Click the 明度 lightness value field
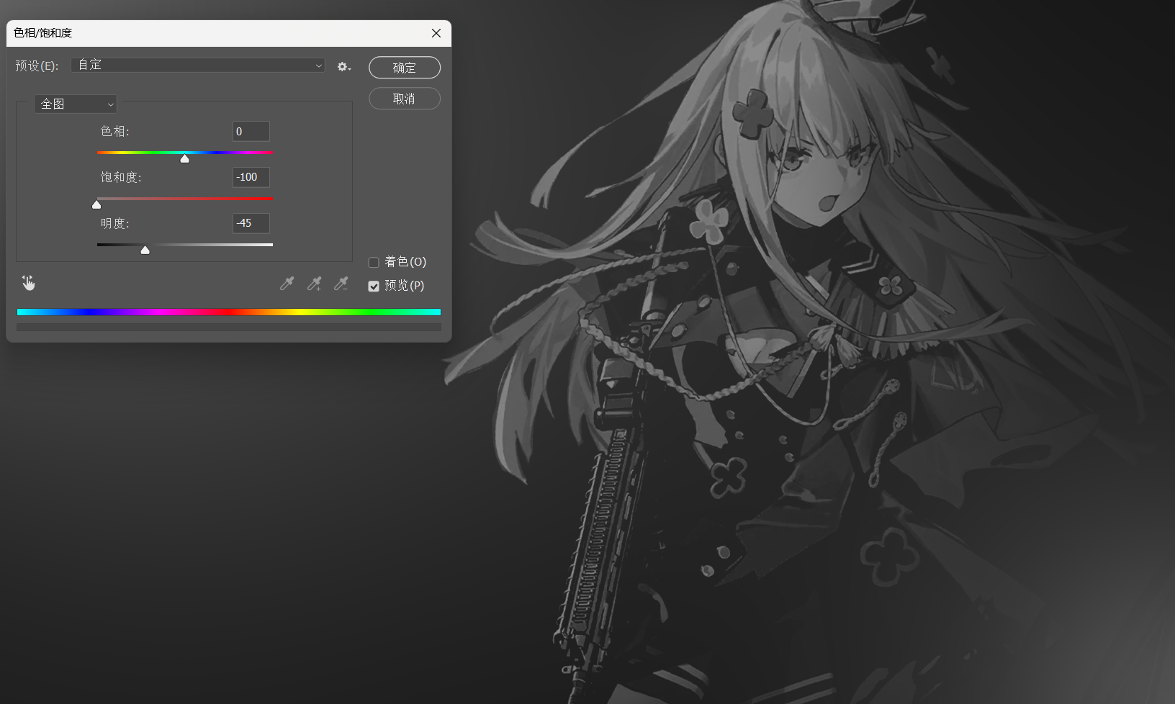 pyautogui.click(x=251, y=223)
